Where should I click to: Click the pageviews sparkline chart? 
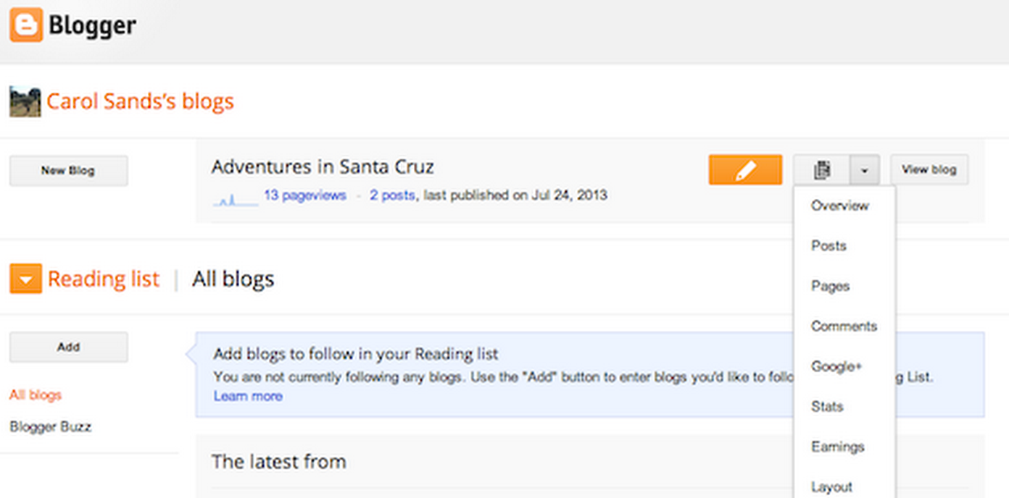click(x=236, y=198)
